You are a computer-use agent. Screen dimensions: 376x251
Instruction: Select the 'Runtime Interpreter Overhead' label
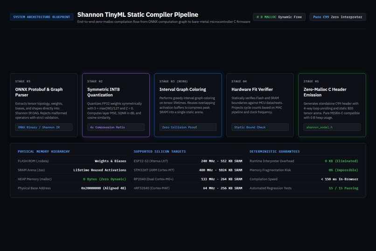272,161
